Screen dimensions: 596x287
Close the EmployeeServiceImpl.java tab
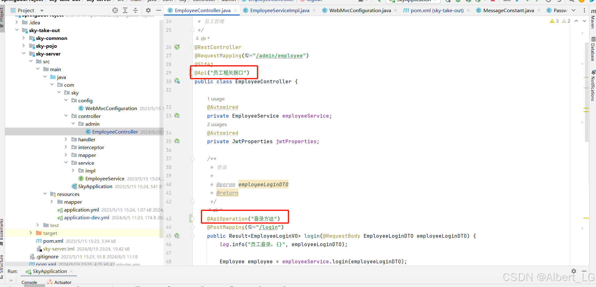(x=314, y=10)
